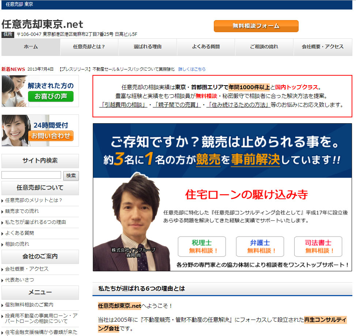Go to よくある質問 in top navigation
Image resolution: width=356 pixels, height=336 pixels.
coord(206,47)
